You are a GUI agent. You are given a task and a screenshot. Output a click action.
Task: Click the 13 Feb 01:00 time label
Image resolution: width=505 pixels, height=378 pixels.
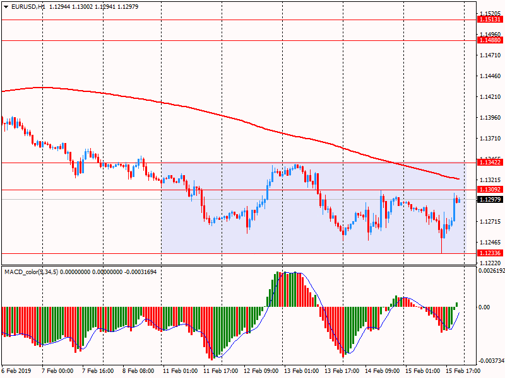[x=302, y=370]
